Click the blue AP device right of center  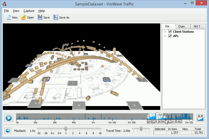tap(107, 79)
